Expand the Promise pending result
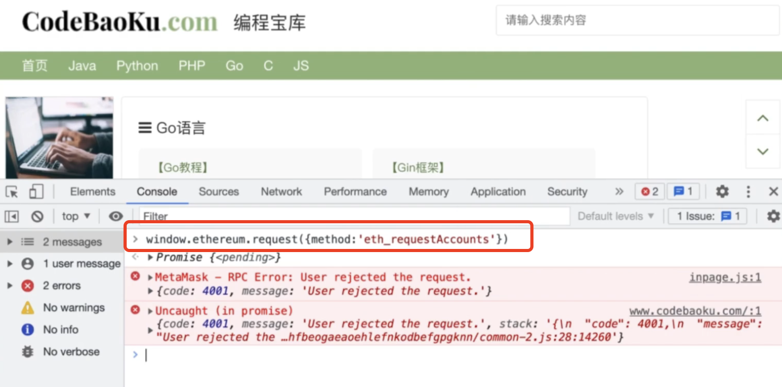782x387 pixels. 151,257
